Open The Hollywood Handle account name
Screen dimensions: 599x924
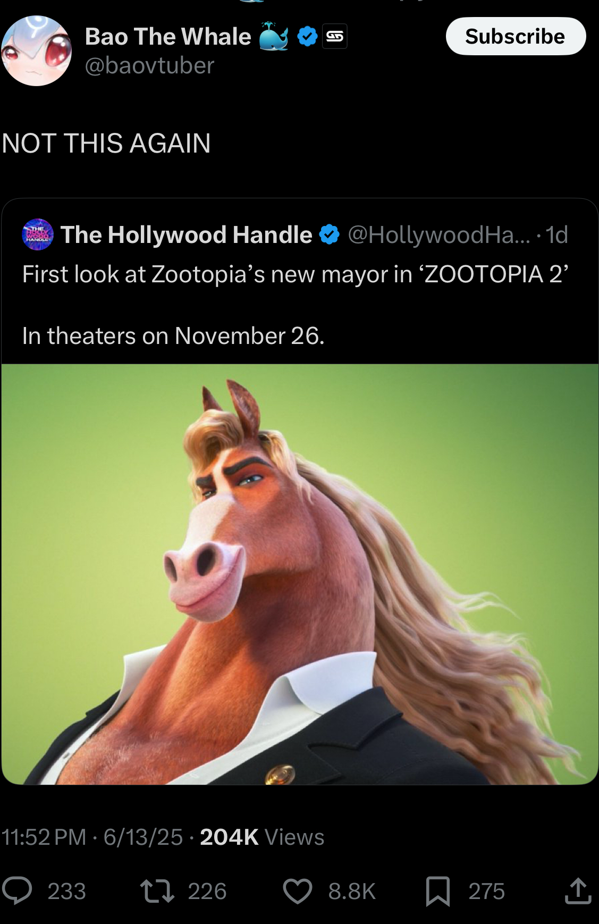tap(187, 234)
